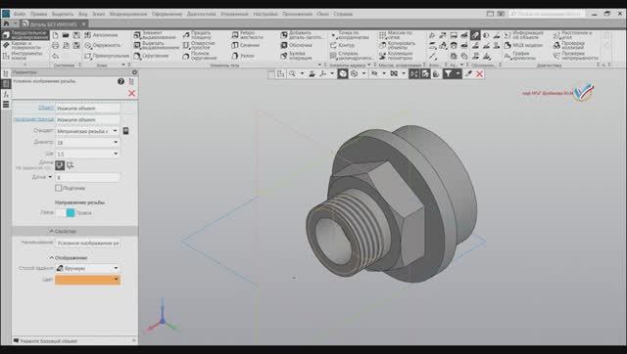Screen dimensions: 627x354
Task: Open the Выделить menu
Action: pos(63,14)
